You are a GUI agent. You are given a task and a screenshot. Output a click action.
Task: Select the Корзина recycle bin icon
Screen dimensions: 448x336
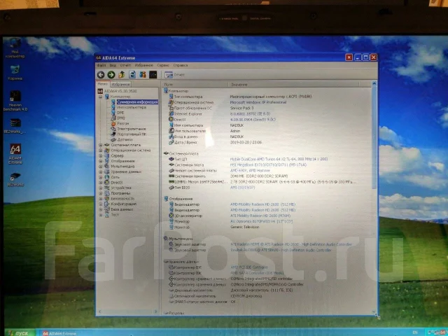15,73
